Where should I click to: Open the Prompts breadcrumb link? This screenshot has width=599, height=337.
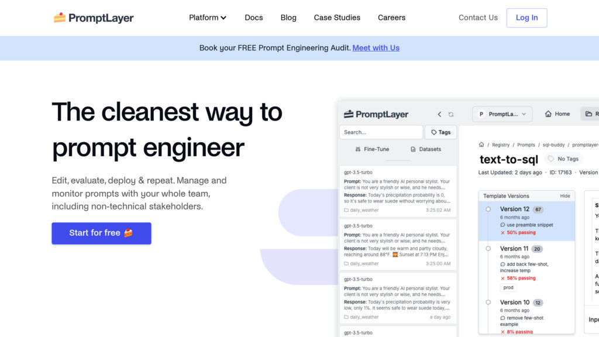tap(526, 145)
